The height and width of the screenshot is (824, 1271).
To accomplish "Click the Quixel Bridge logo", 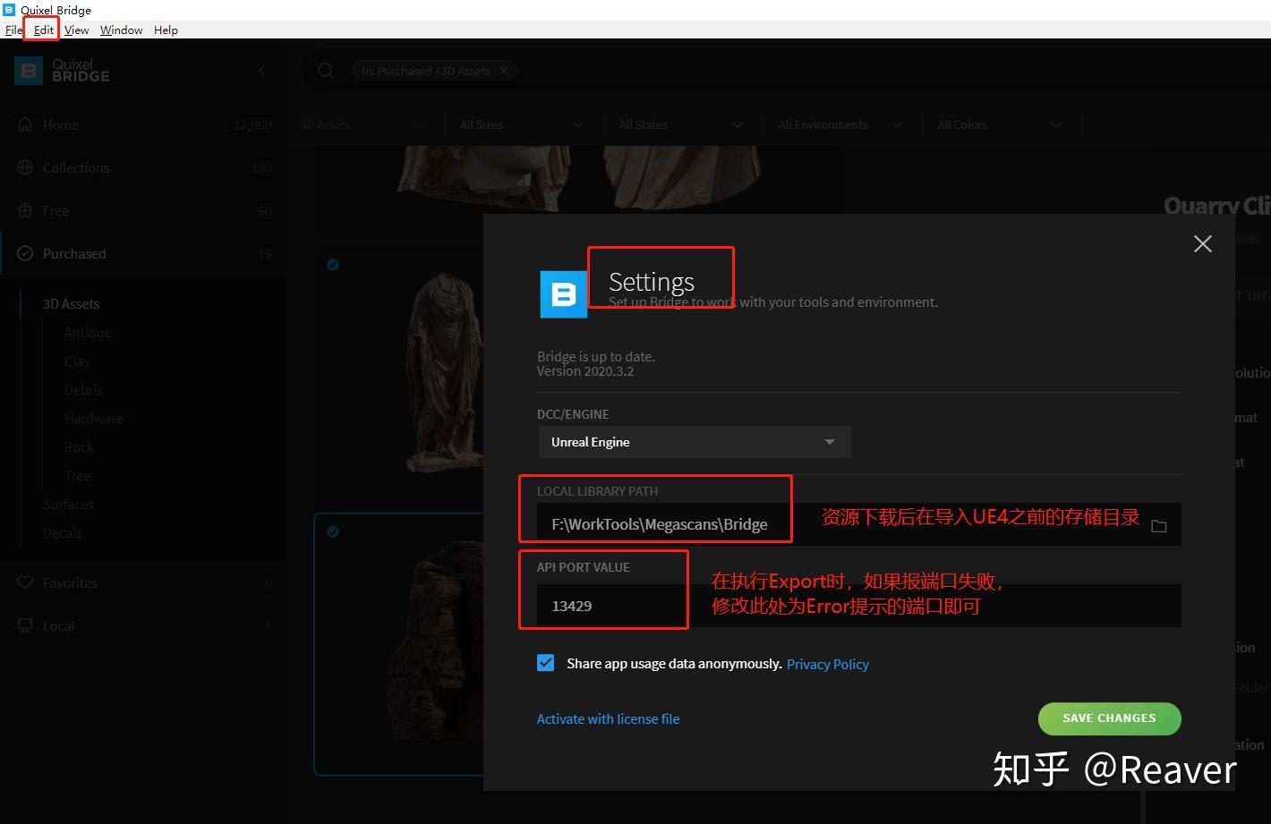I will coord(61,71).
